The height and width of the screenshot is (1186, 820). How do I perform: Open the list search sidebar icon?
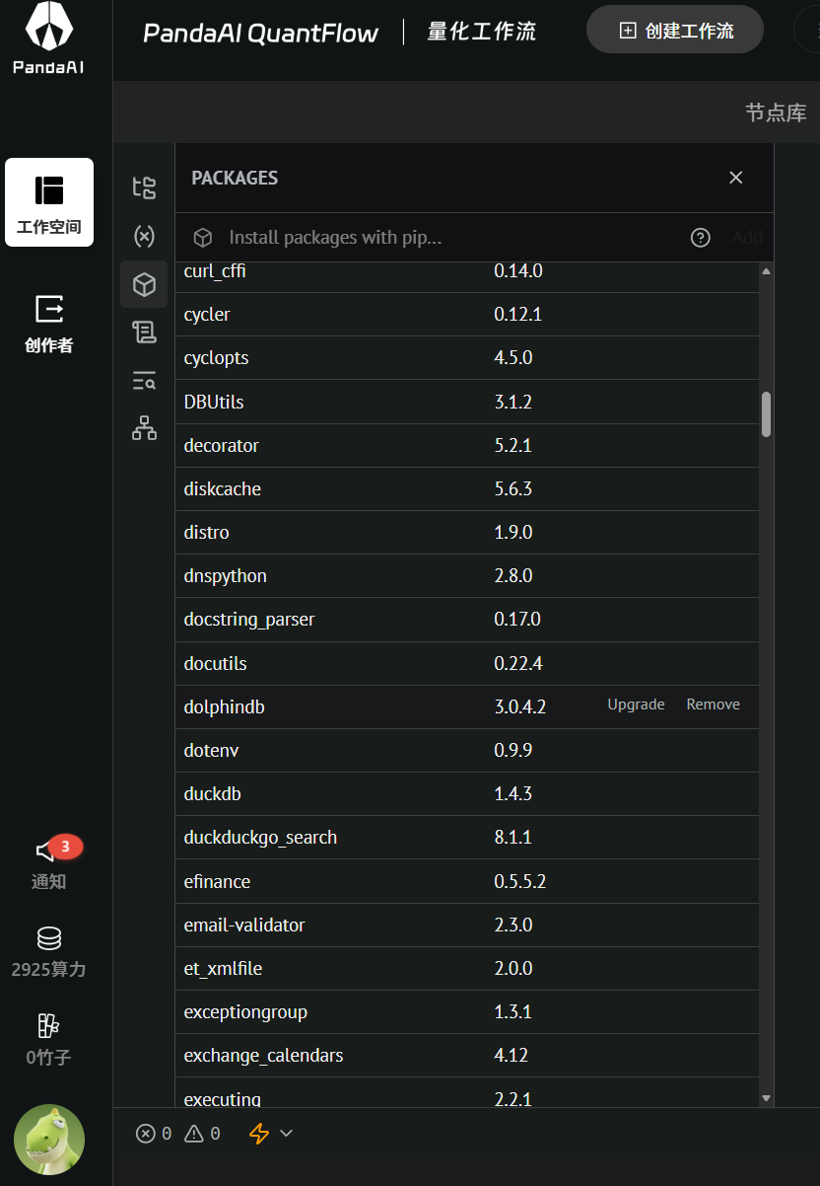pyautogui.click(x=144, y=380)
